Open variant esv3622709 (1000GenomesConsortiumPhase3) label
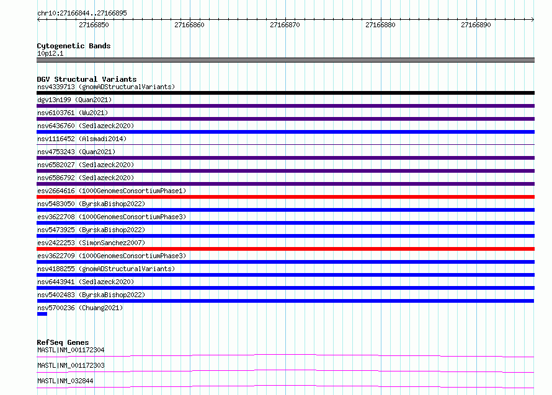Viewport: 552px width, 395px height. 112,256
